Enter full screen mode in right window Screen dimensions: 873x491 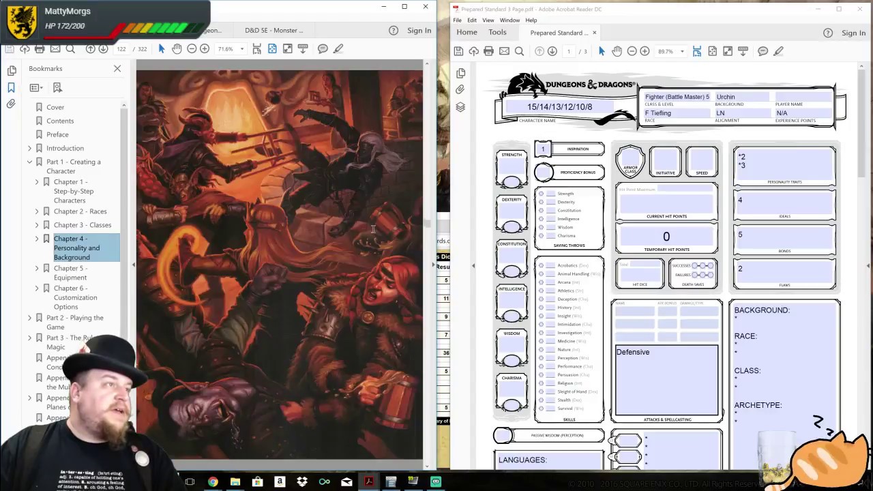point(728,51)
